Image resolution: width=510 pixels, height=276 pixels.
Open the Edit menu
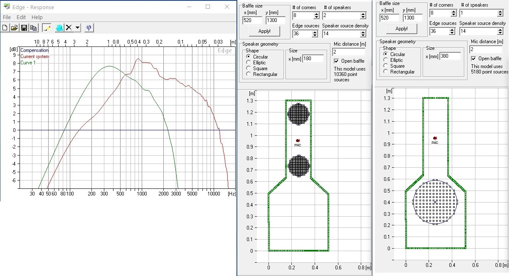pos(21,17)
